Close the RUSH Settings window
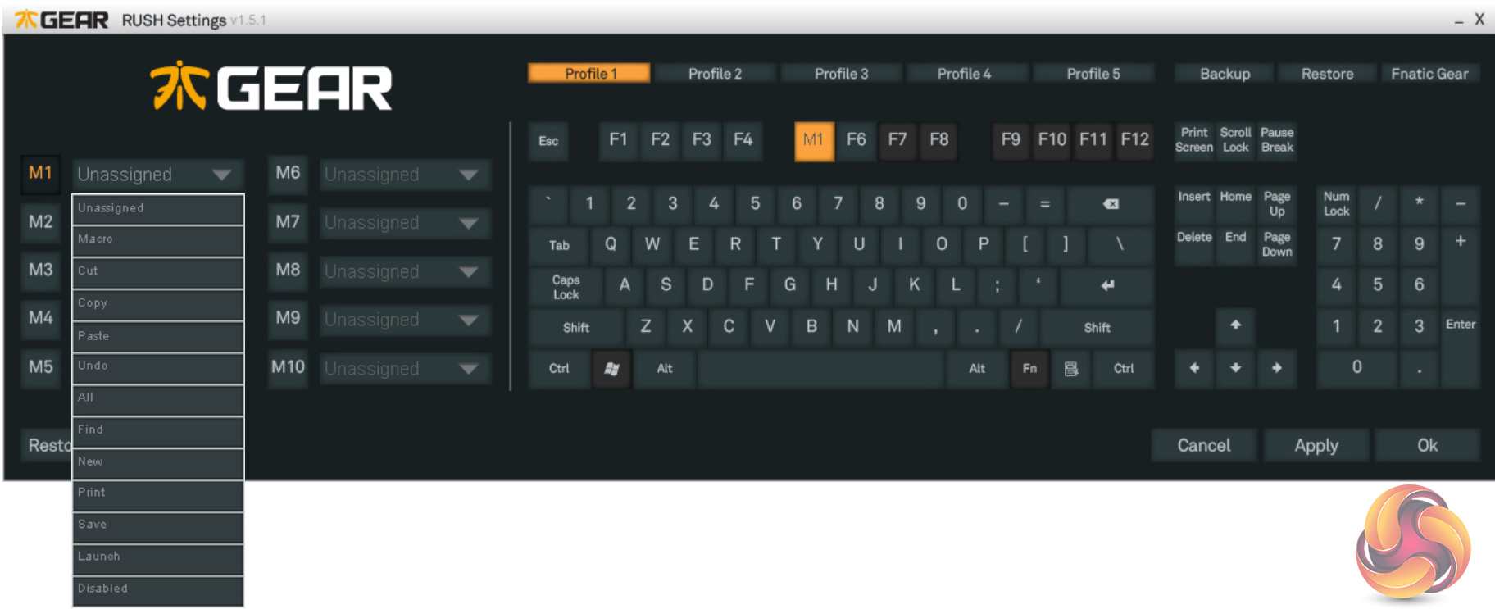The width and height of the screenshot is (1495, 609). point(1479,20)
